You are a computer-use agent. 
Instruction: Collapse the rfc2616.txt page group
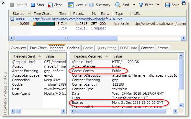(12, 19)
